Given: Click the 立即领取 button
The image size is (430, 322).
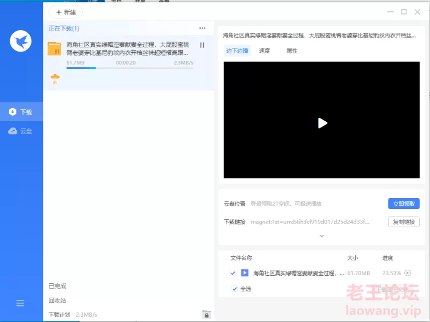Looking at the screenshot, I should (x=404, y=204).
